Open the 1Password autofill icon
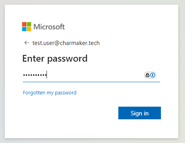This screenshot has width=185, height=143. coord(153,75)
